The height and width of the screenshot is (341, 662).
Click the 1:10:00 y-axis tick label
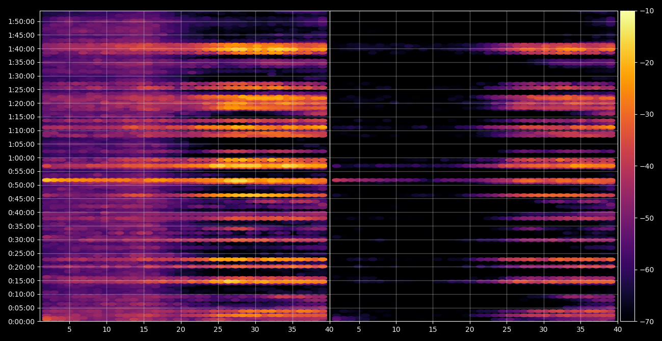(x=21, y=130)
